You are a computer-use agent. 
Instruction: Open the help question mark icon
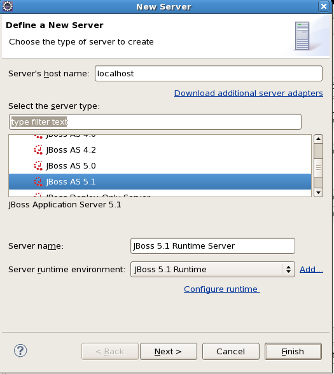tap(20, 350)
